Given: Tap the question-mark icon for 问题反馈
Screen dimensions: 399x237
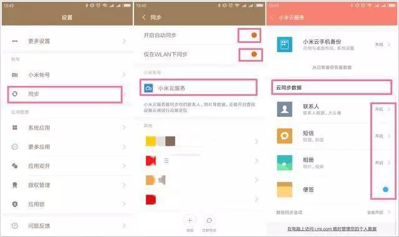Looking at the screenshot, I should (x=15, y=226).
